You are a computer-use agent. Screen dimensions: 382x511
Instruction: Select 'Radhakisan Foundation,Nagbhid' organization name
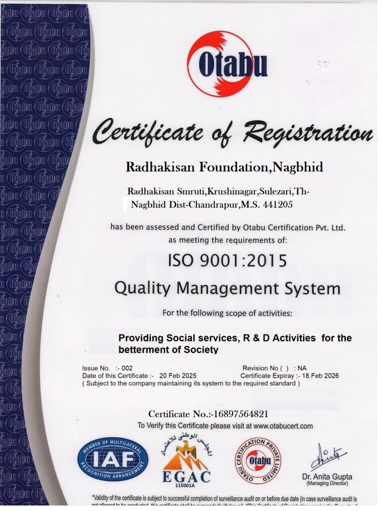click(224, 168)
